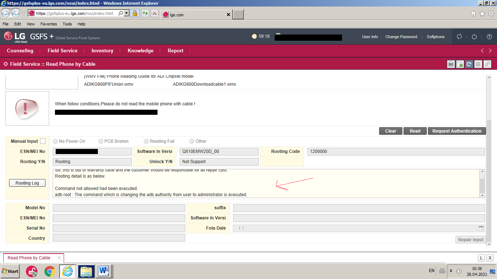Open Fota Date calendar picker icon
Image resolution: width=497 pixels, height=279 pixels.
tap(481, 228)
